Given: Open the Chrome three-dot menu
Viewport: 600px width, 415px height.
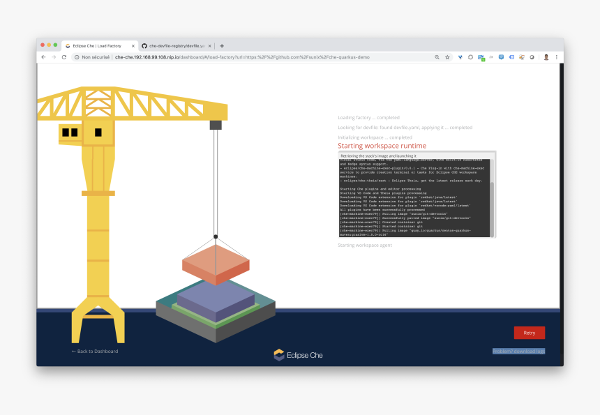Looking at the screenshot, I should tap(556, 57).
